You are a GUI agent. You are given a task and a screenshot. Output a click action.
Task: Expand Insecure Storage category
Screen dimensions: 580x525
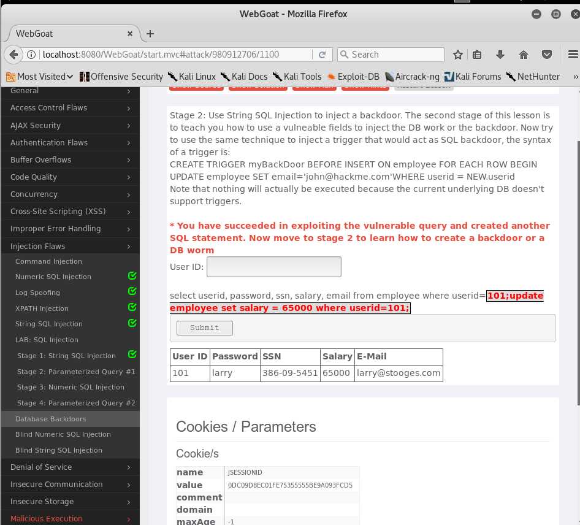tap(71, 501)
